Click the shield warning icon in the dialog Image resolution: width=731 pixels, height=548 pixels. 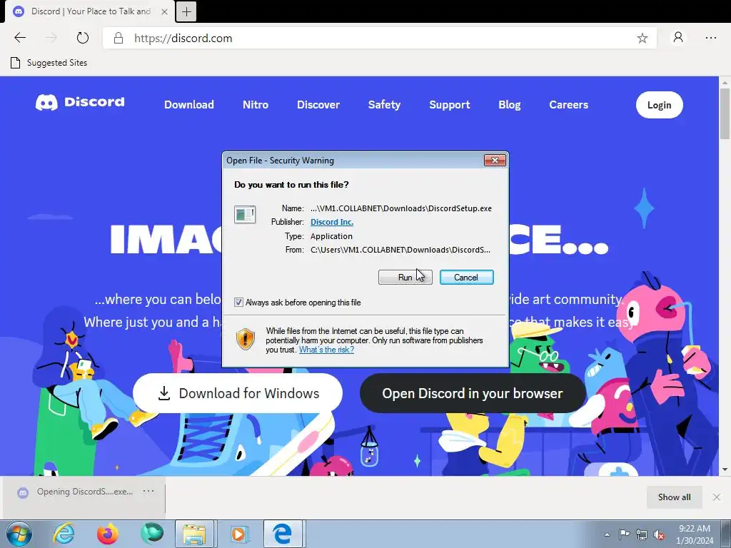(x=246, y=339)
